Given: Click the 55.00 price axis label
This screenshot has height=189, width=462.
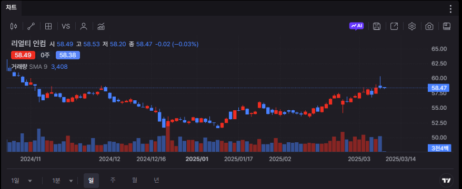Looking at the screenshot, I should pyautogui.click(x=439, y=108).
